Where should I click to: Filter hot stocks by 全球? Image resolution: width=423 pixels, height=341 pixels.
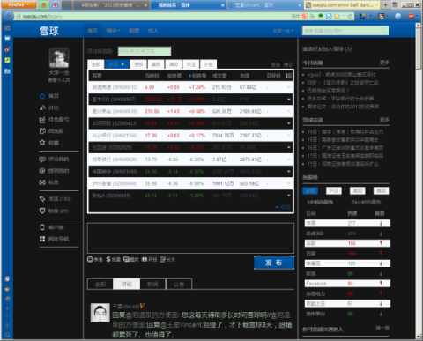point(310,191)
